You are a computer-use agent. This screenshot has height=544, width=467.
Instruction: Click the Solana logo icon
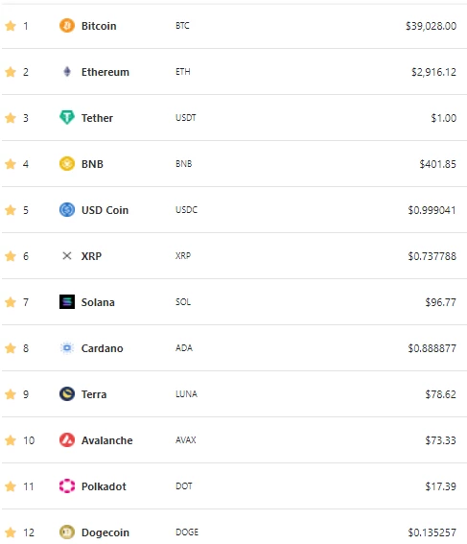coord(67,302)
